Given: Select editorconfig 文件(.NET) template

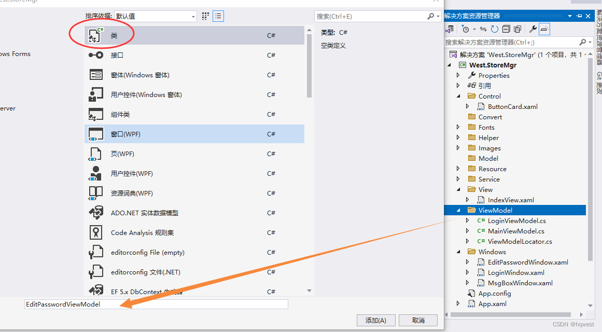Looking at the screenshot, I should [x=194, y=272].
